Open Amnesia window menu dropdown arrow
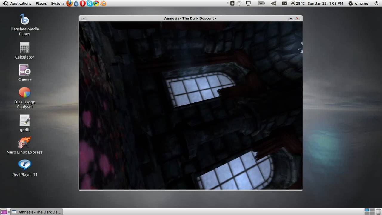The width and height of the screenshot is (382, 215). [84, 18]
